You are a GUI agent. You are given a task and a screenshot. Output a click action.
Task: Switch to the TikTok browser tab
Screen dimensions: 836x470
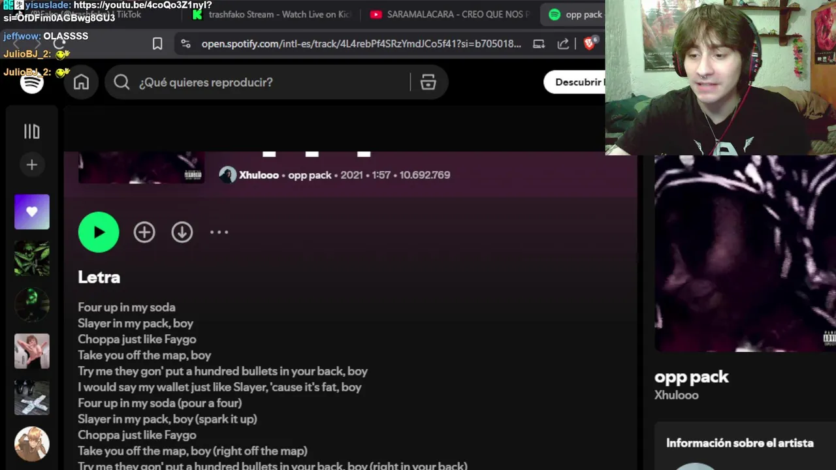(85, 14)
